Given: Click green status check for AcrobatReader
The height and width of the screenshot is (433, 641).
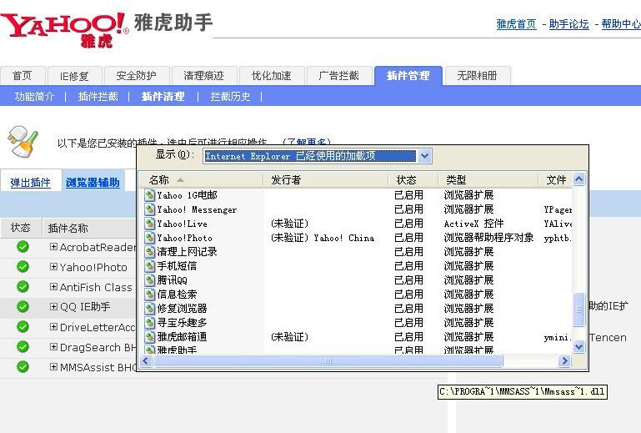Looking at the screenshot, I should 23,247.
